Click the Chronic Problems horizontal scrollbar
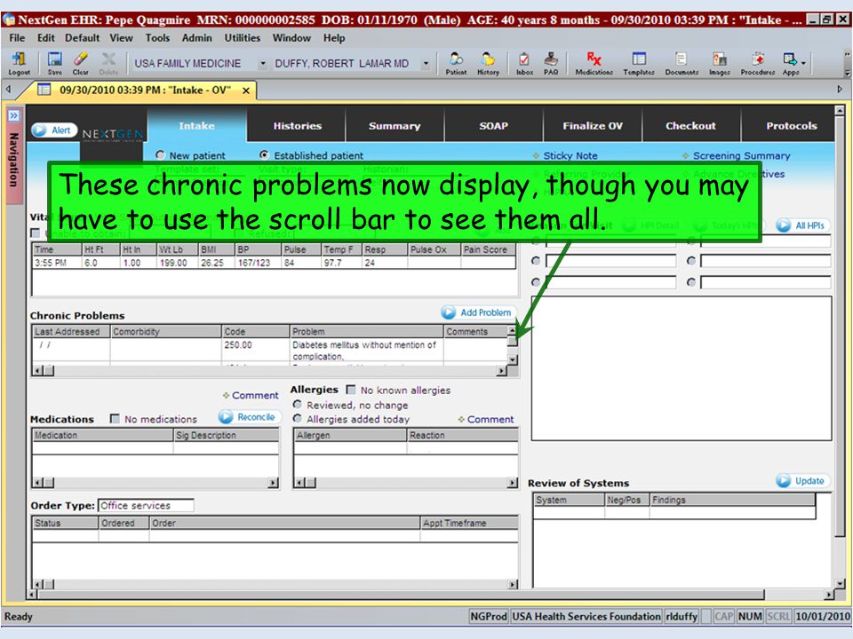Image resolution: width=853 pixels, height=639 pixels. pos(270,371)
